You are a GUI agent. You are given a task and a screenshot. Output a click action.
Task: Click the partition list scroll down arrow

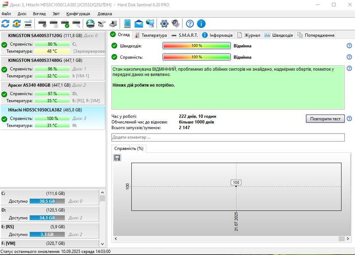[102, 244]
